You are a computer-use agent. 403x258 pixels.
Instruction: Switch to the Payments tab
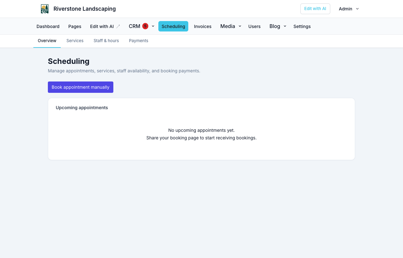pos(139,41)
